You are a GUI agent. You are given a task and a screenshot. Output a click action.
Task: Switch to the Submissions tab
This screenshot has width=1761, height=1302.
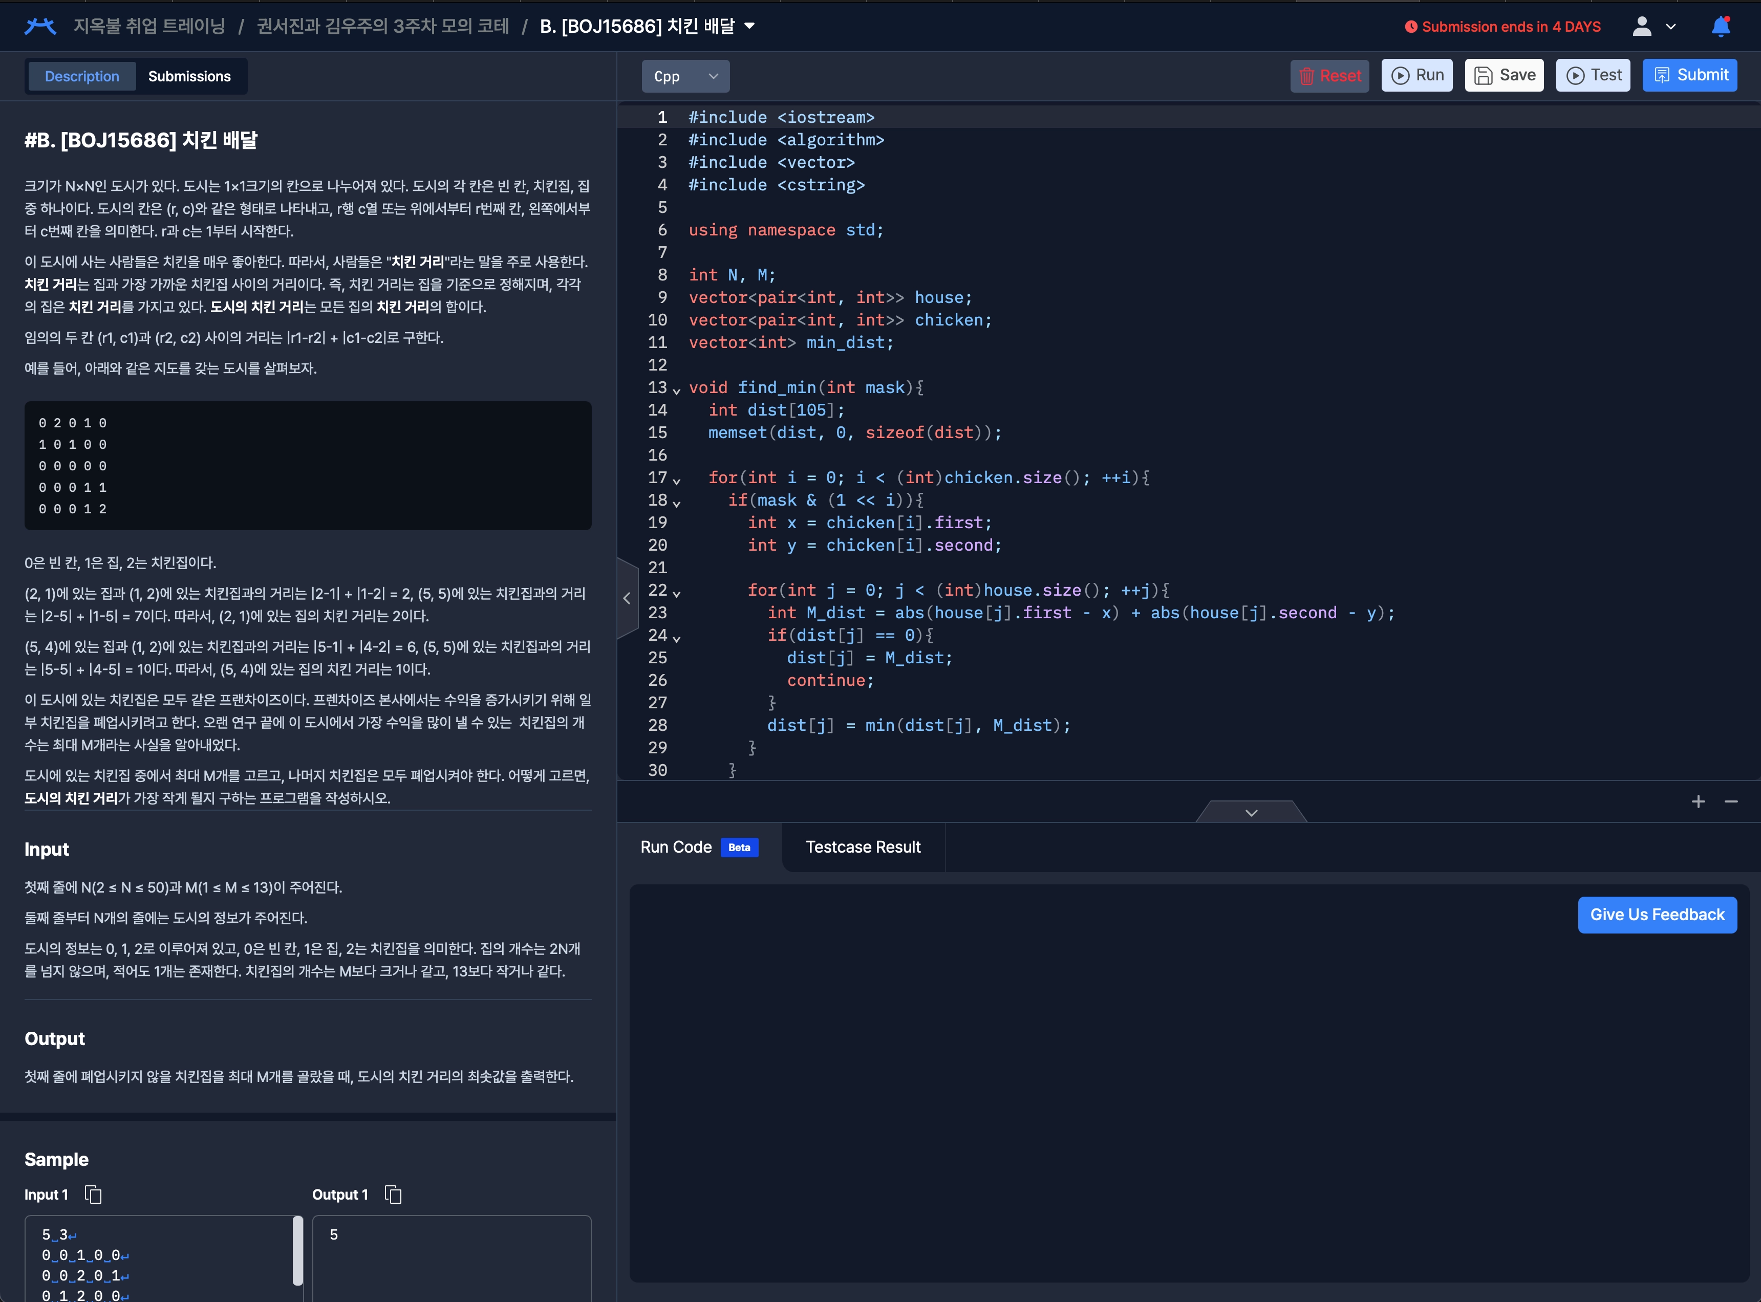click(x=189, y=76)
